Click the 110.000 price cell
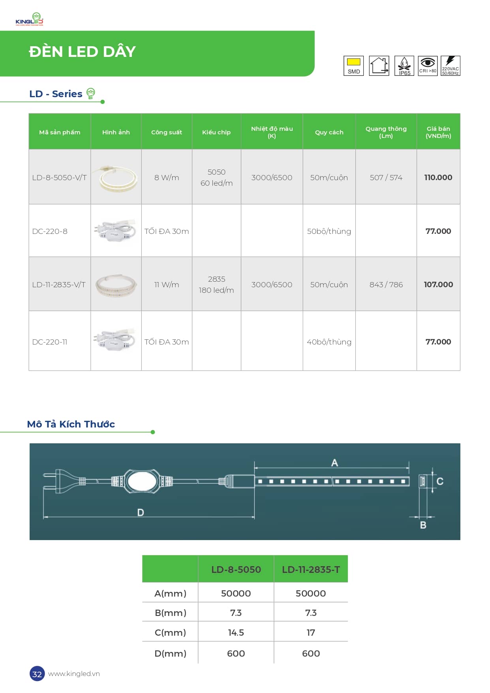490x693 pixels. pyautogui.click(x=438, y=177)
